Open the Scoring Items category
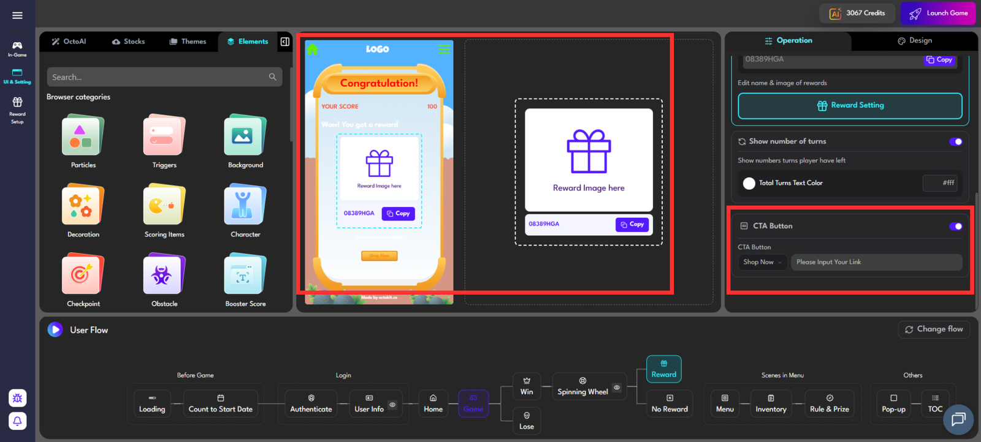The image size is (981, 442). click(164, 206)
